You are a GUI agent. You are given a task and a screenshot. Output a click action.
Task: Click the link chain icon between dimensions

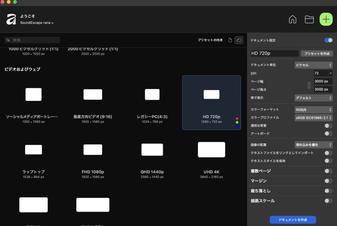309,85
